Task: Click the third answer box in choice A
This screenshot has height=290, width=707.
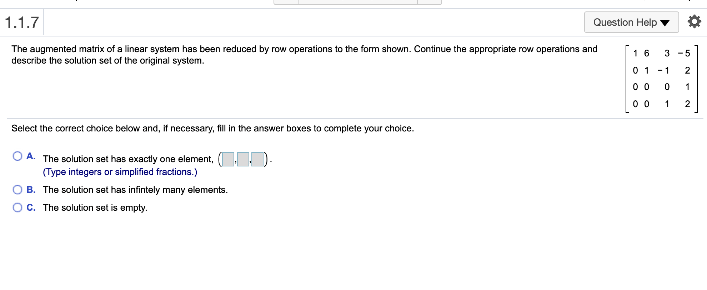Action: point(257,159)
